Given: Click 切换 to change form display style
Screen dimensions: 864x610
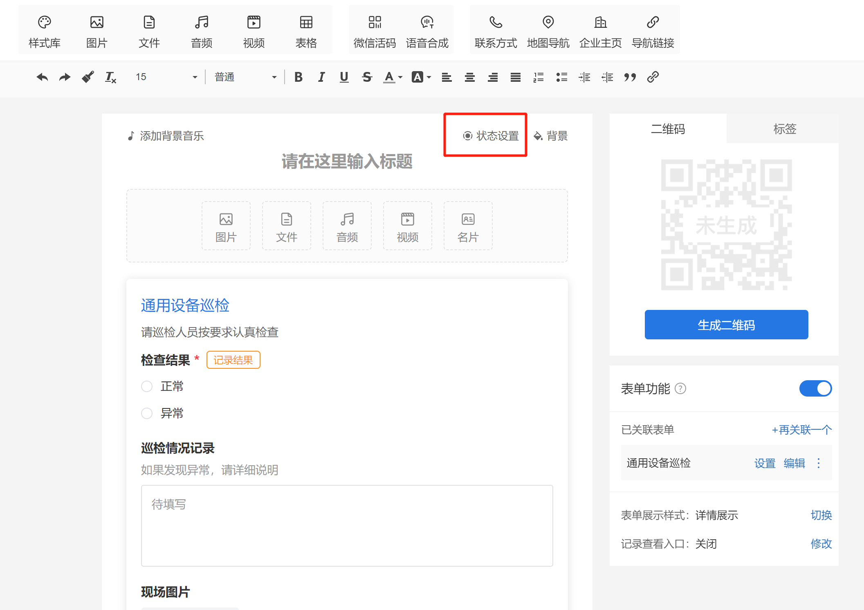Looking at the screenshot, I should coord(821,515).
